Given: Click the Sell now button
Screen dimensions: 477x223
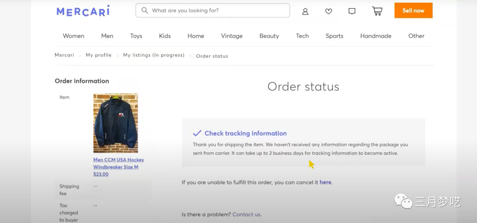Looking at the screenshot, I should tap(413, 11).
